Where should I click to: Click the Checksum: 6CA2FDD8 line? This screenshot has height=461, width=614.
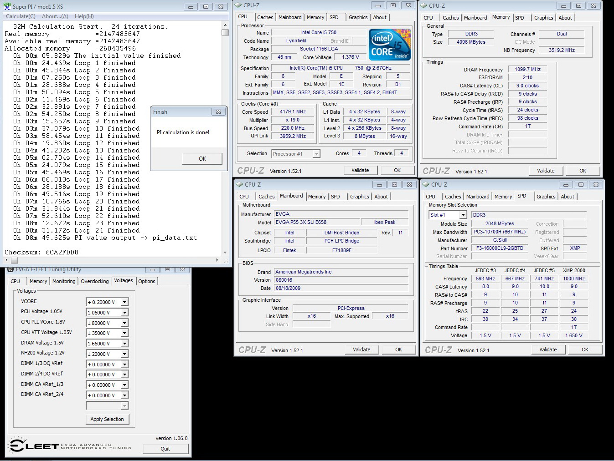(41, 252)
